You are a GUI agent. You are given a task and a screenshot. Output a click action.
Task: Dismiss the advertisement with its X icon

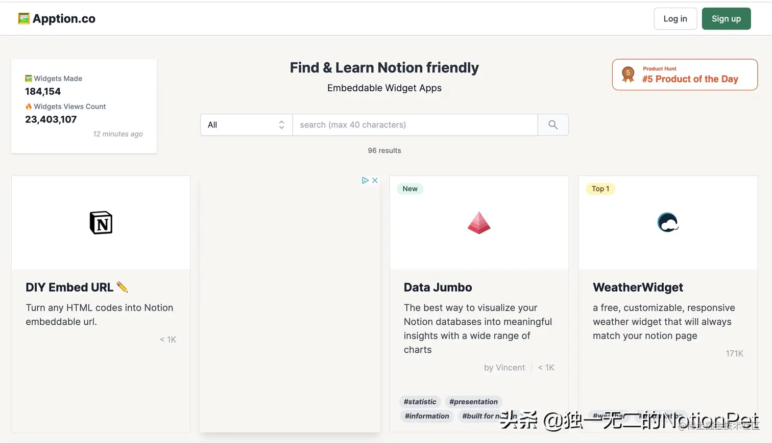375,180
